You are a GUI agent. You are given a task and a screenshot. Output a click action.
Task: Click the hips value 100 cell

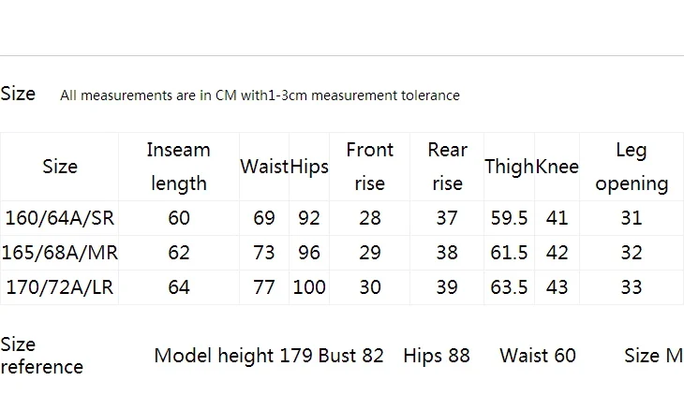(309, 287)
